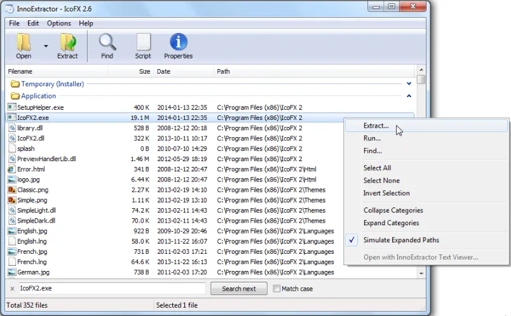Select the 19.1 M size cell

(x=140, y=118)
